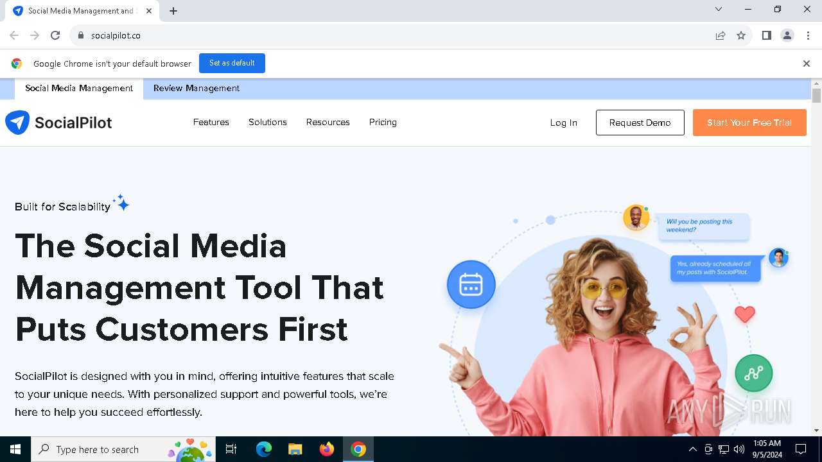Launch Microsoft Edge from taskbar
Viewport: 822px width, 462px height.
tap(264, 449)
